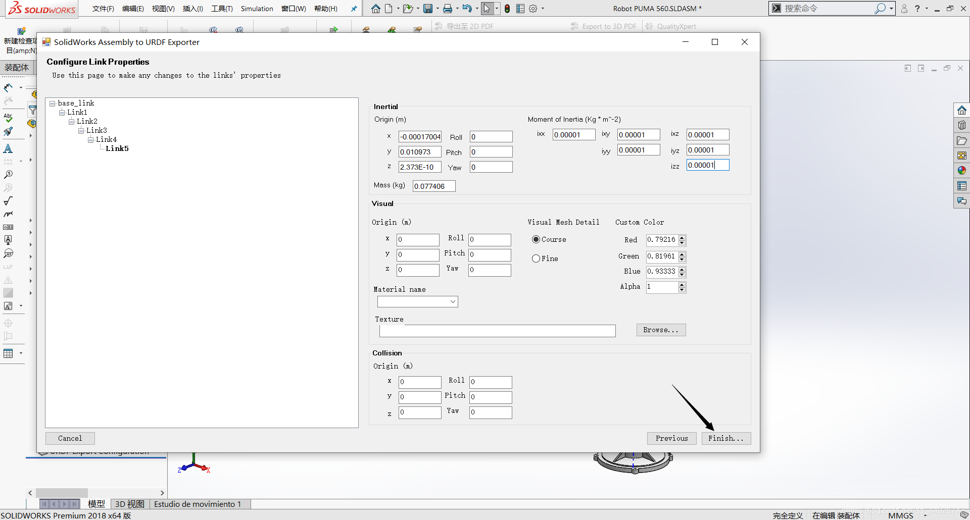
Task: Open File Properties list icon
Action: (x=520, y=9)
